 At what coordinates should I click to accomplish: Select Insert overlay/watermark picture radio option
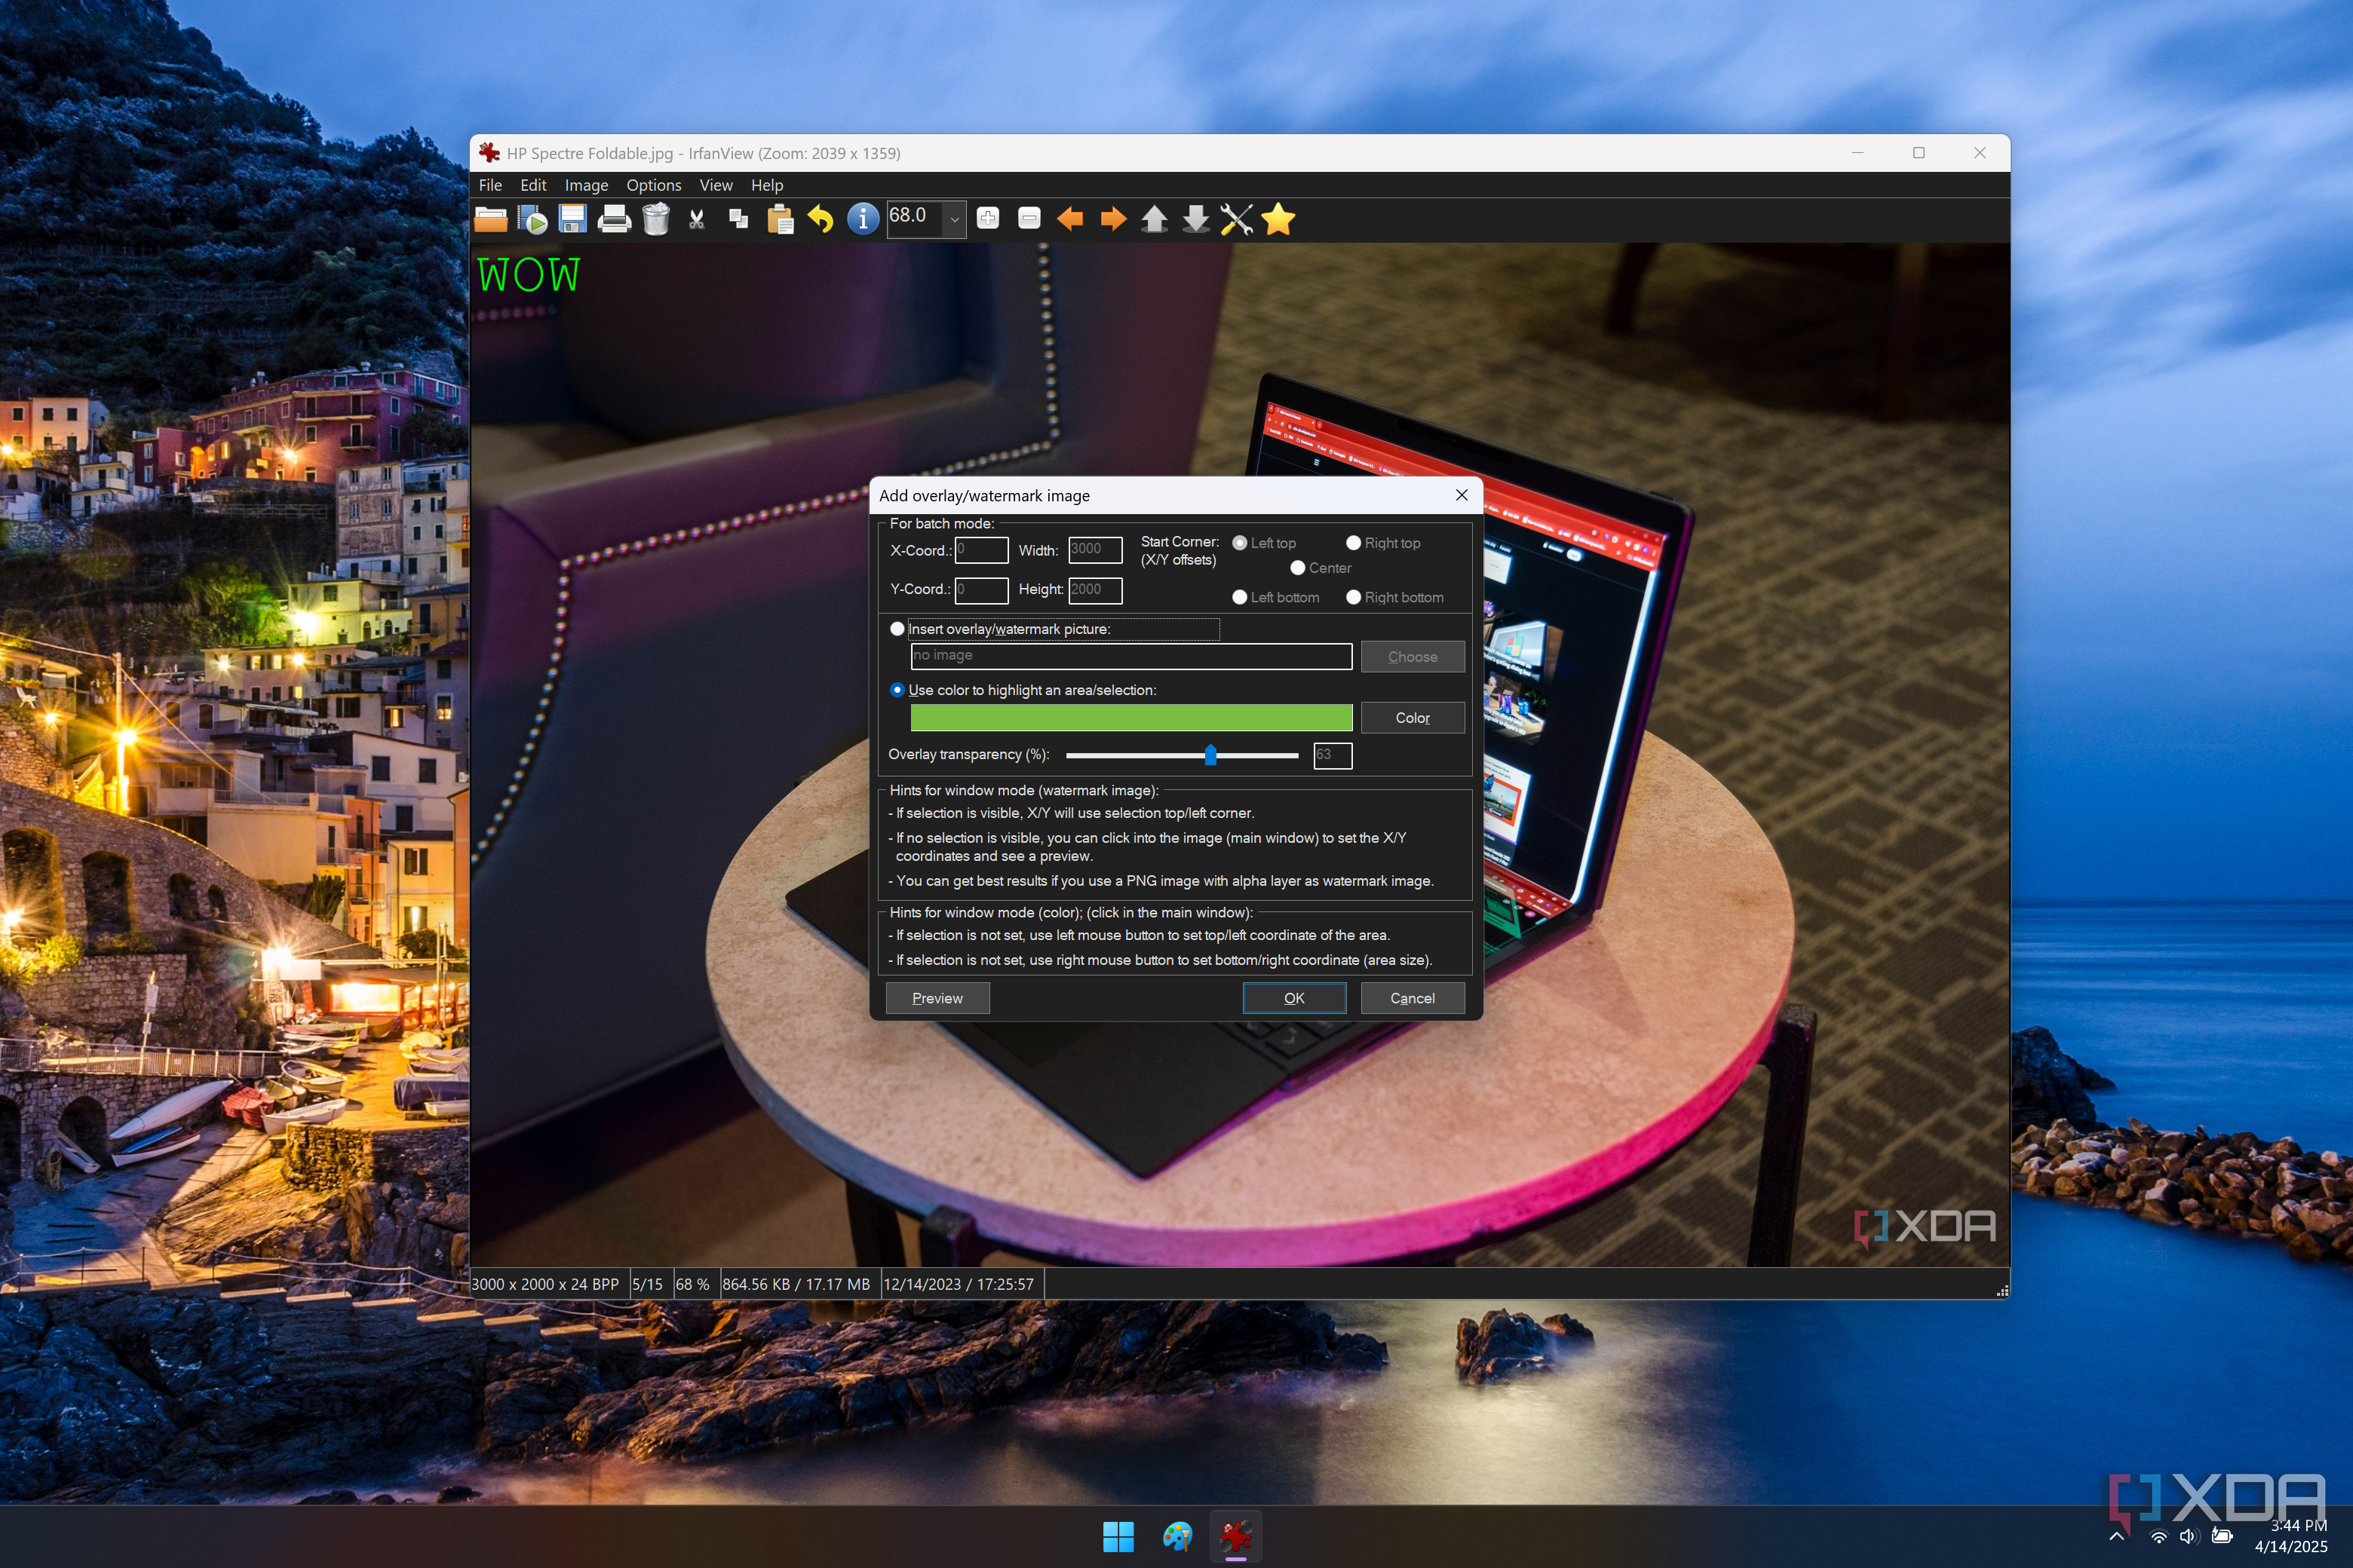897,629
